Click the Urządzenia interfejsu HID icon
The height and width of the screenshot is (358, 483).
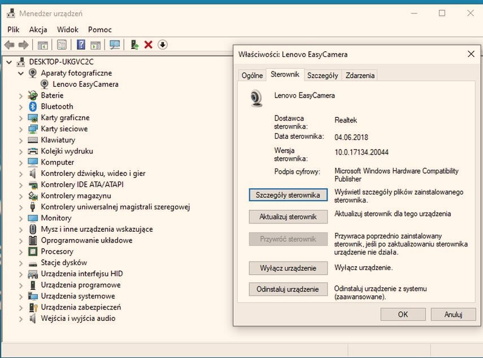[33, 274]
